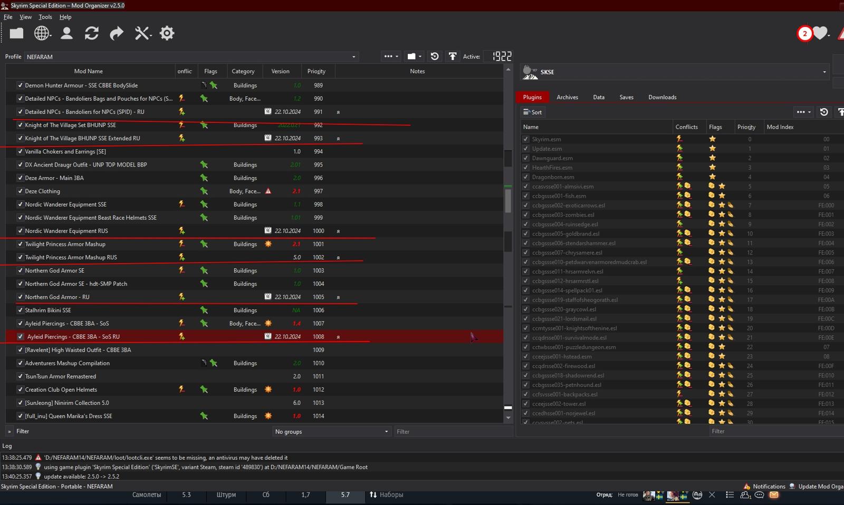This screenshot has height=505, width=844.
Task: Open the folder shortcut dropdown above mod list
Action: [x=414, y=56]
